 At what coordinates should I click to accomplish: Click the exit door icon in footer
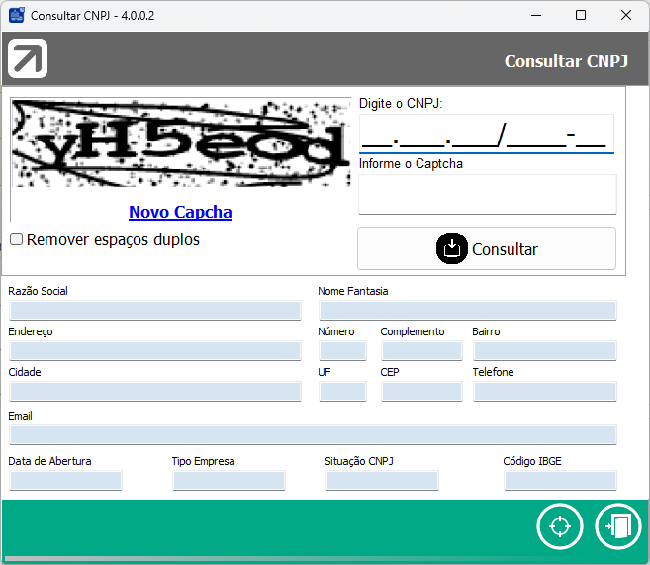[618, 526]
